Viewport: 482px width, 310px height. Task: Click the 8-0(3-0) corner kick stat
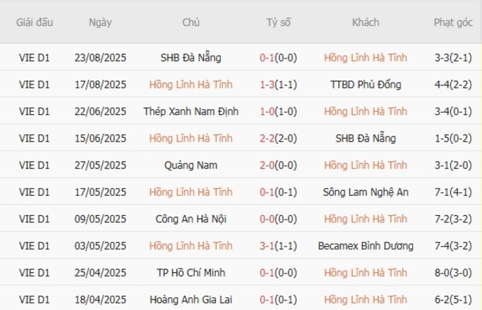pyautogui.click(x=453, y=272)
